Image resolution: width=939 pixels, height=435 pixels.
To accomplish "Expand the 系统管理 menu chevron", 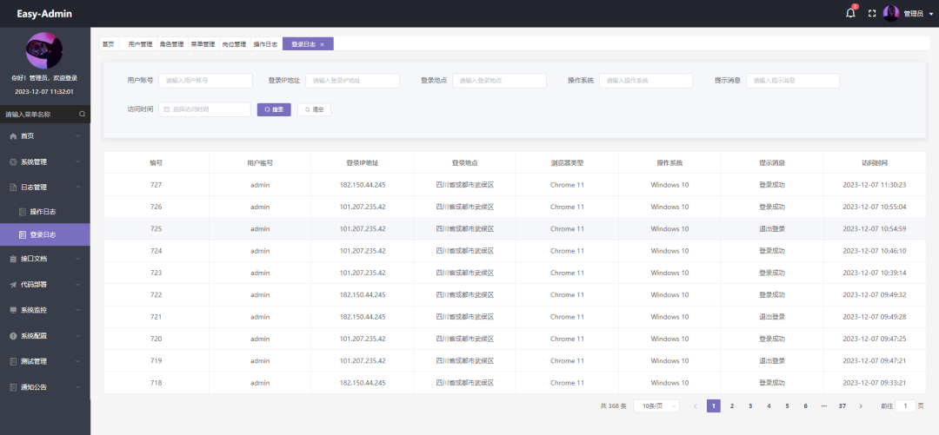I will (x=78, y=161).
